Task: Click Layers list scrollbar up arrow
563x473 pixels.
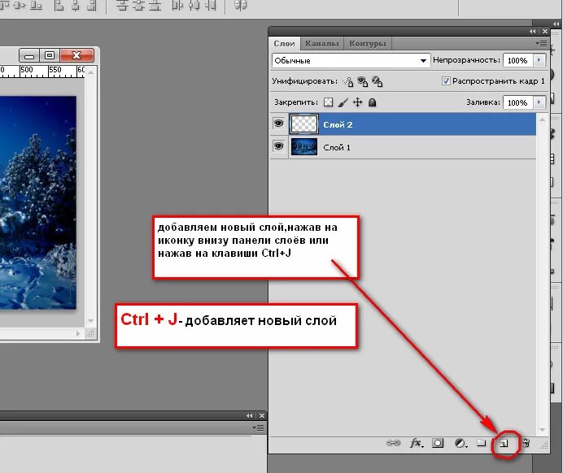Action: point(542,119)
